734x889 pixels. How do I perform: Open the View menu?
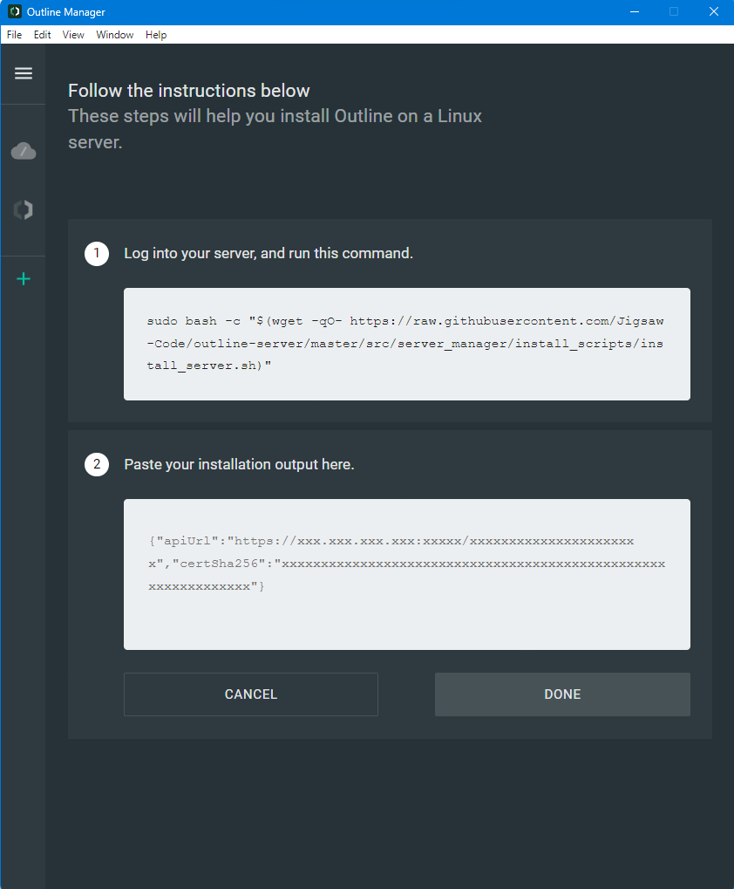pyautogui.click(x=73, y=35)
